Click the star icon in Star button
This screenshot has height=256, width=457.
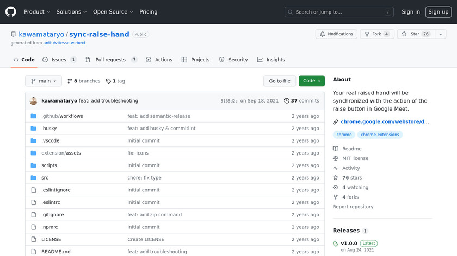(404, 34)
